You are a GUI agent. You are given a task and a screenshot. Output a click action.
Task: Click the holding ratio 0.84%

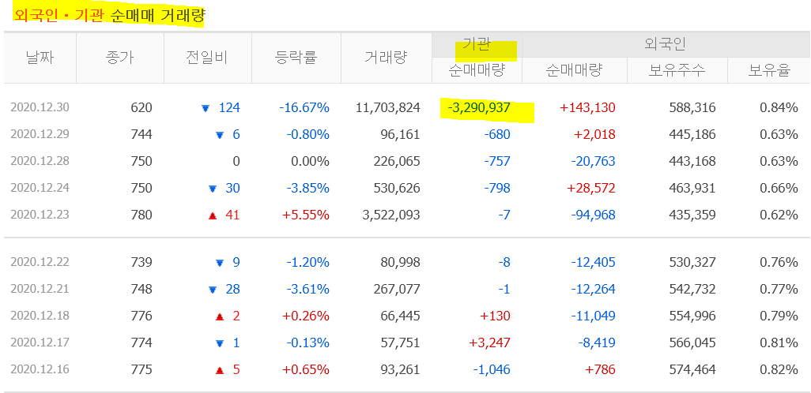[779, 108]
